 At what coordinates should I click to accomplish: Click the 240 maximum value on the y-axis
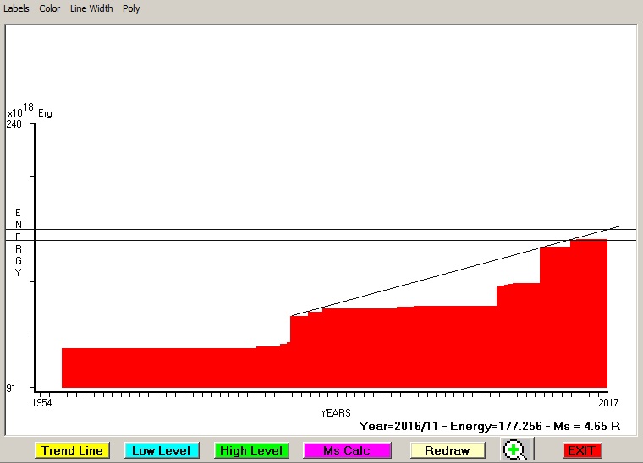click(15, 124)
